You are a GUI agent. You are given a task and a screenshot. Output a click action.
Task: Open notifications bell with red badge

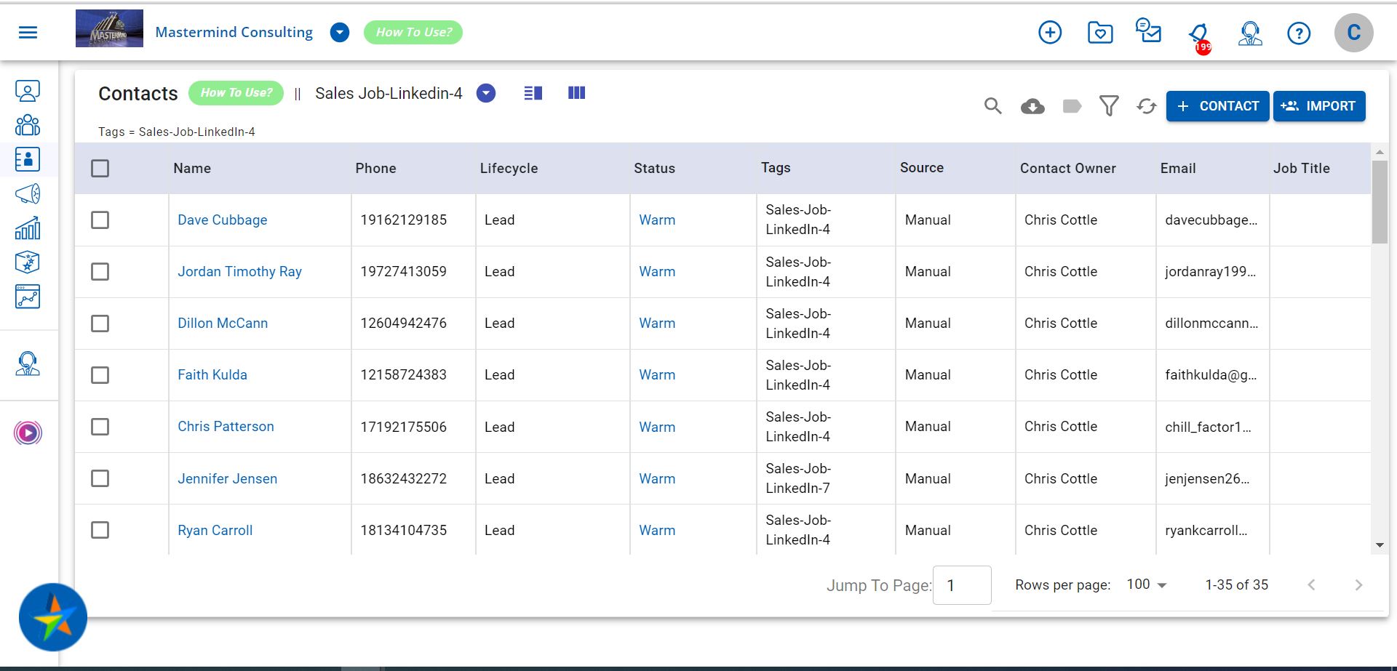(x=1199, y=35)
